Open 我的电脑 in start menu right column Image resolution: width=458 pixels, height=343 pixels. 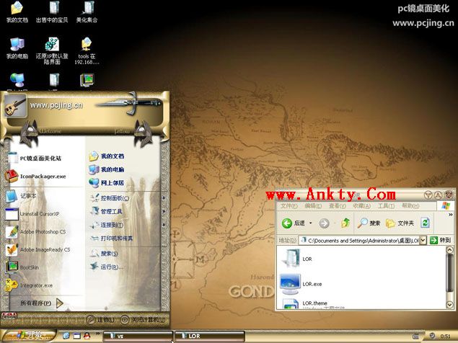[x=107, y=169]
